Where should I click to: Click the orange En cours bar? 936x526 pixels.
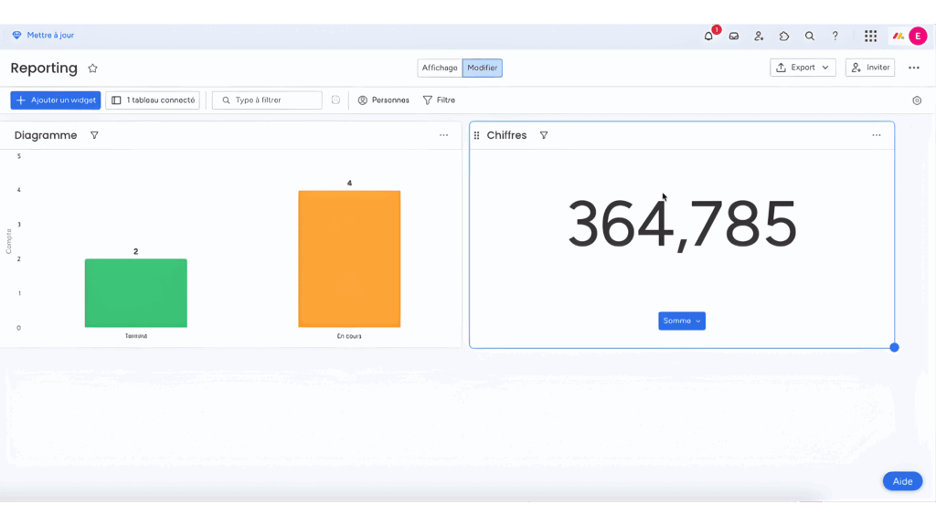point(349,258)
